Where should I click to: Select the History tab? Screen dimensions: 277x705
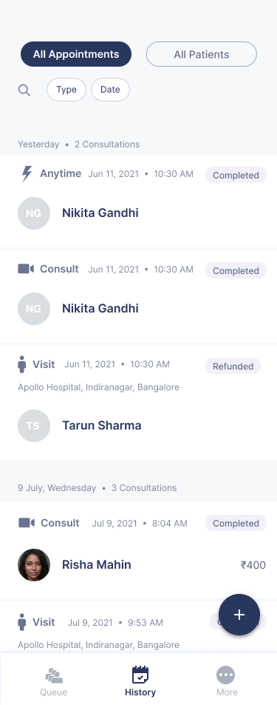pos(140,681)
